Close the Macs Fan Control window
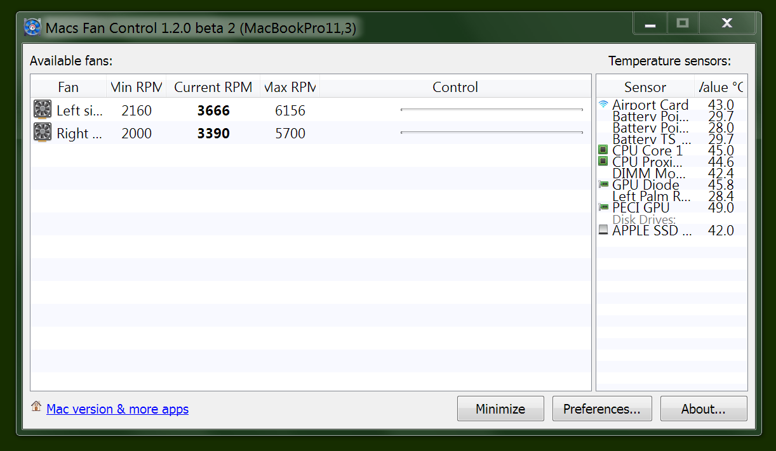Image resolution: width=776 pixels, height=451 pixels. coord(727,24)
